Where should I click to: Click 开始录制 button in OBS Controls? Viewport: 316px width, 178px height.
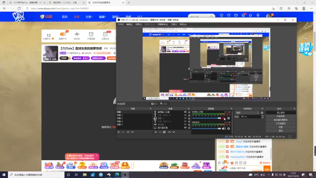coord(281,116)
